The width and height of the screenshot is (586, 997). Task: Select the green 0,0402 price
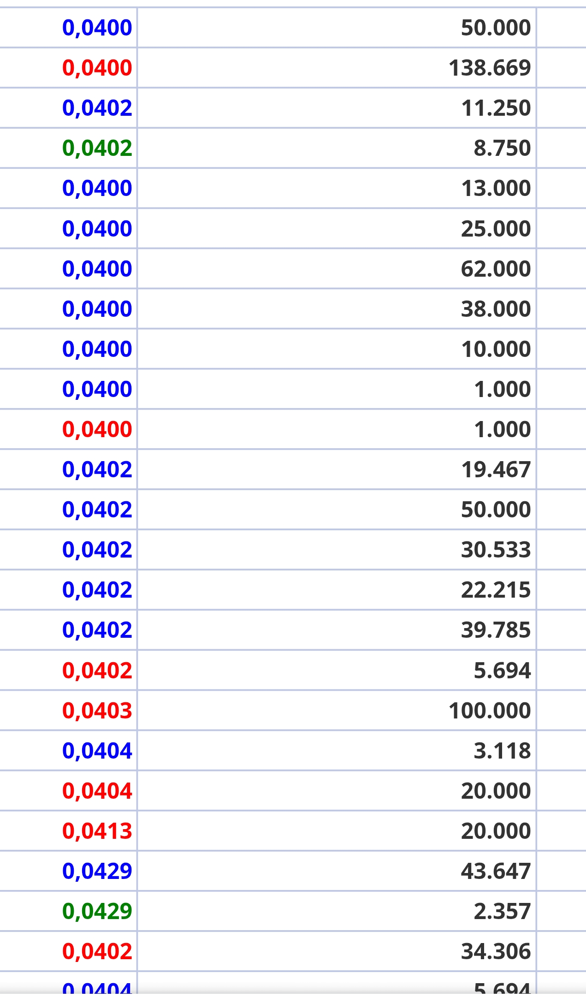97,148
